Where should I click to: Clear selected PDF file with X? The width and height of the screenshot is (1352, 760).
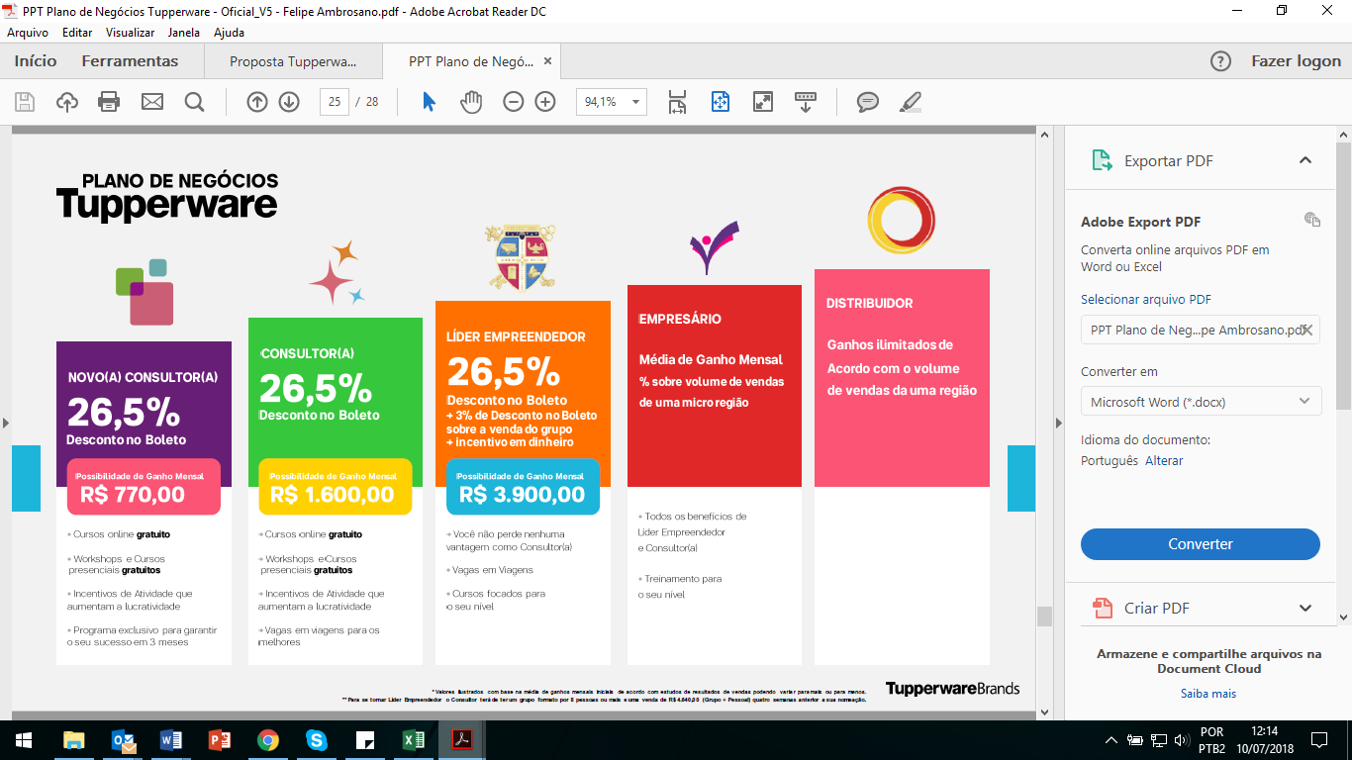1306,330
